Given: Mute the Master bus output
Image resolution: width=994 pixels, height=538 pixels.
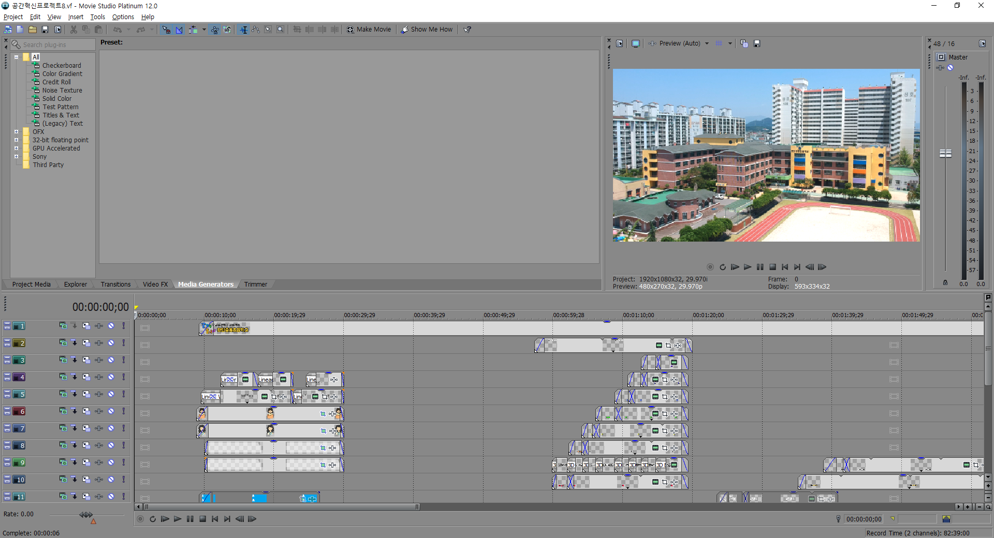Looking at the screenshot, I should tap(951, 68).
